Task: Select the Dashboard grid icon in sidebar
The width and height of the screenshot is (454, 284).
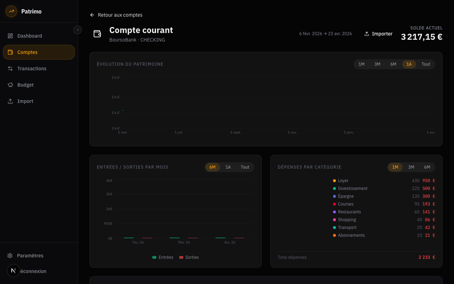Action: 10,35
